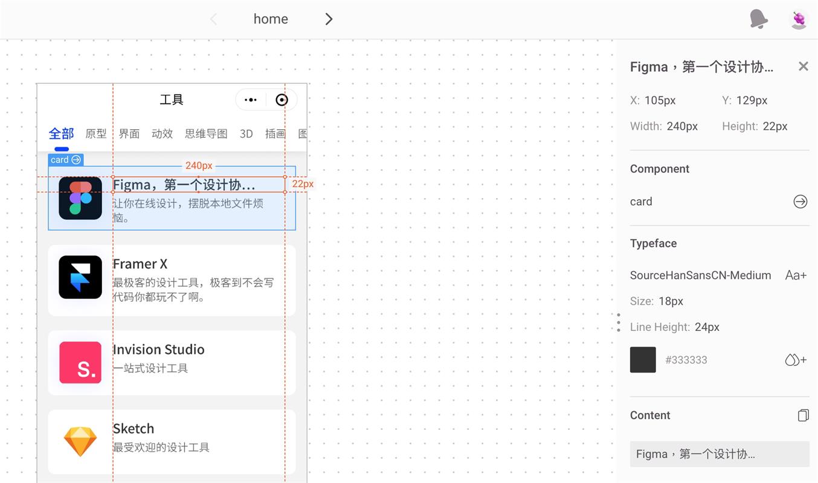This screenshot has width=818, height=483.
Task: Select the 插画 tab
Action: [x=275, y=134]
